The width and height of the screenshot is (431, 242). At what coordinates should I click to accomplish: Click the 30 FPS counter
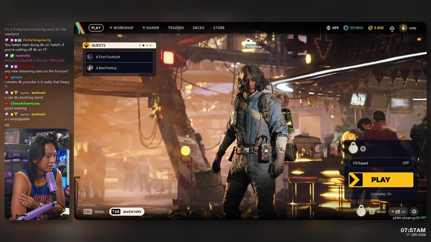(421, 218)
